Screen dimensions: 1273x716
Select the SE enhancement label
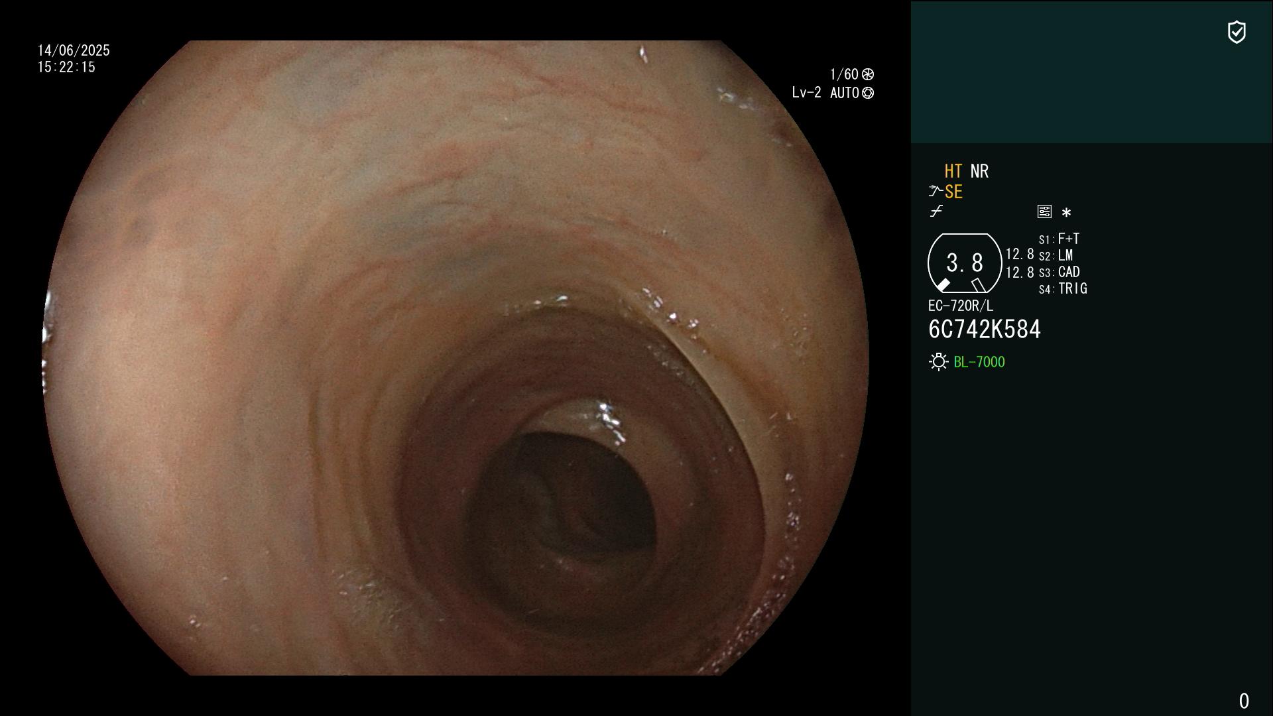(953, 192)
